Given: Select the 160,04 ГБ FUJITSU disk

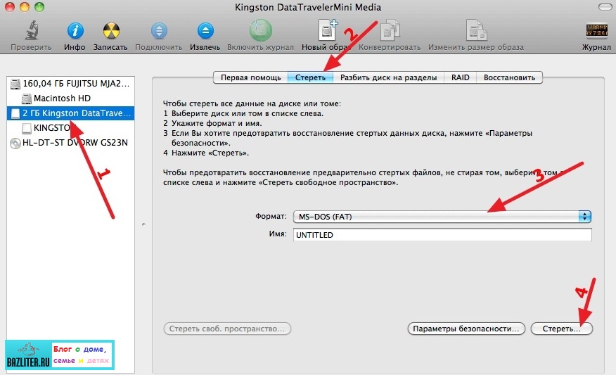Looking at the screenshot, I should click(x=71, y=84).
